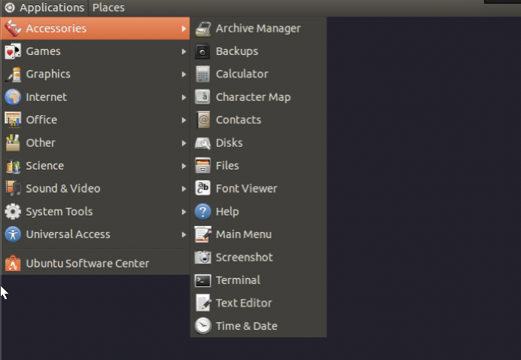This screenshot has height=360, width=521.
Task: Expand the Science submenu arrow
Action: click(184, 166)
